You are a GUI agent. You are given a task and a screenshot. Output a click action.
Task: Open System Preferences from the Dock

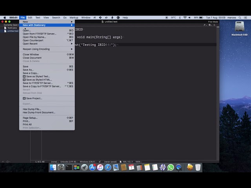[x=61, y=167]
